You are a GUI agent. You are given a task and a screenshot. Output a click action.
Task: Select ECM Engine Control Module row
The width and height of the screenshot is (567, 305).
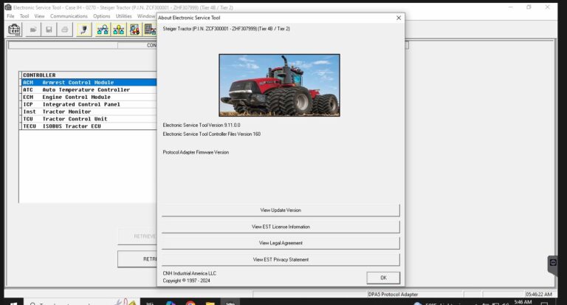tap(89, 97)
